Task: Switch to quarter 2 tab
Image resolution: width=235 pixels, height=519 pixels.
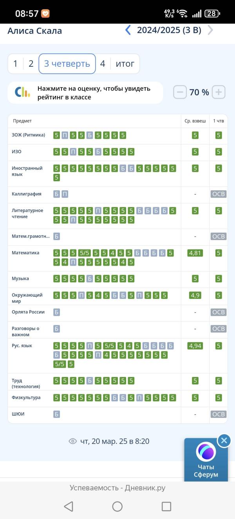Action: [x=31, y=64]
